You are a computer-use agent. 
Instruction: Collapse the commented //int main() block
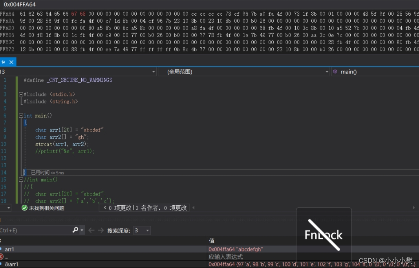point(21,180)
